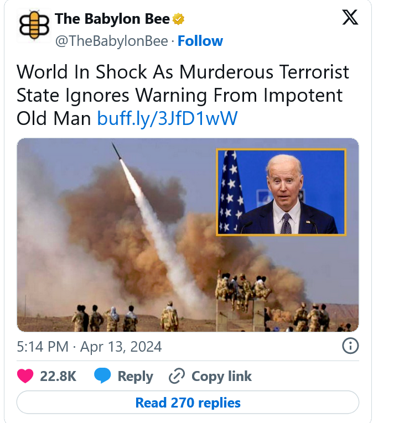Click the 22.8K likes count
399x423 pixels.
[58, 376]
